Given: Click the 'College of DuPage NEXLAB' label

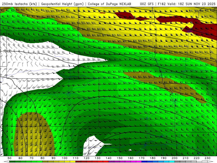Looking at the screenshot, I should pyautogui.click(x=110, y=4).
